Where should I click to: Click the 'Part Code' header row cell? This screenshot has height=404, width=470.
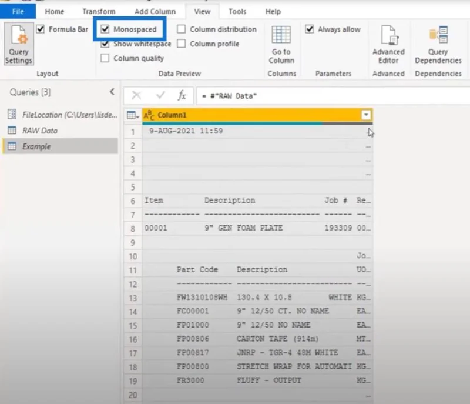[257, 270]
